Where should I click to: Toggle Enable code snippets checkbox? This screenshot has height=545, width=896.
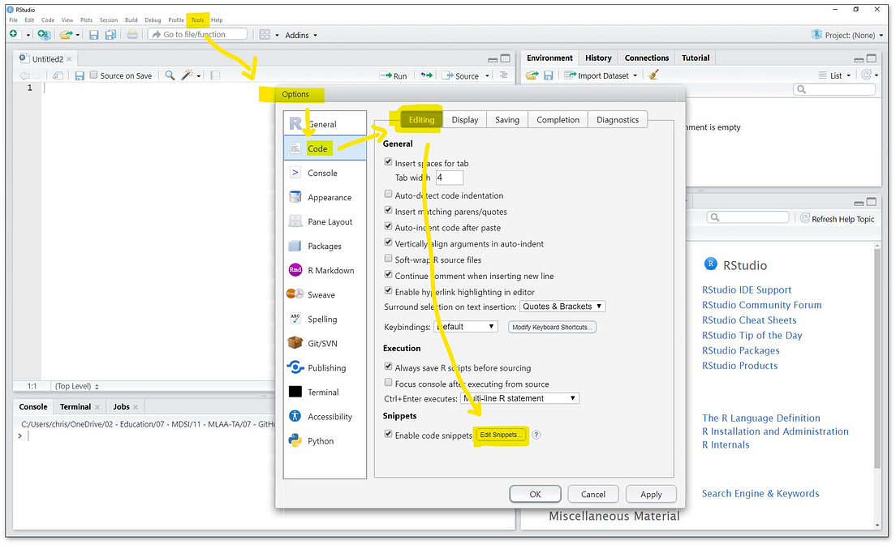(x=389, y=434)
